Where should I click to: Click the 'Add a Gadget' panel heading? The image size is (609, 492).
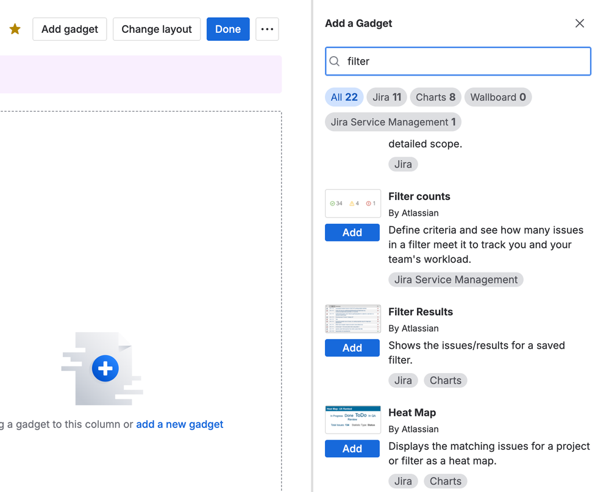[358, 23]
